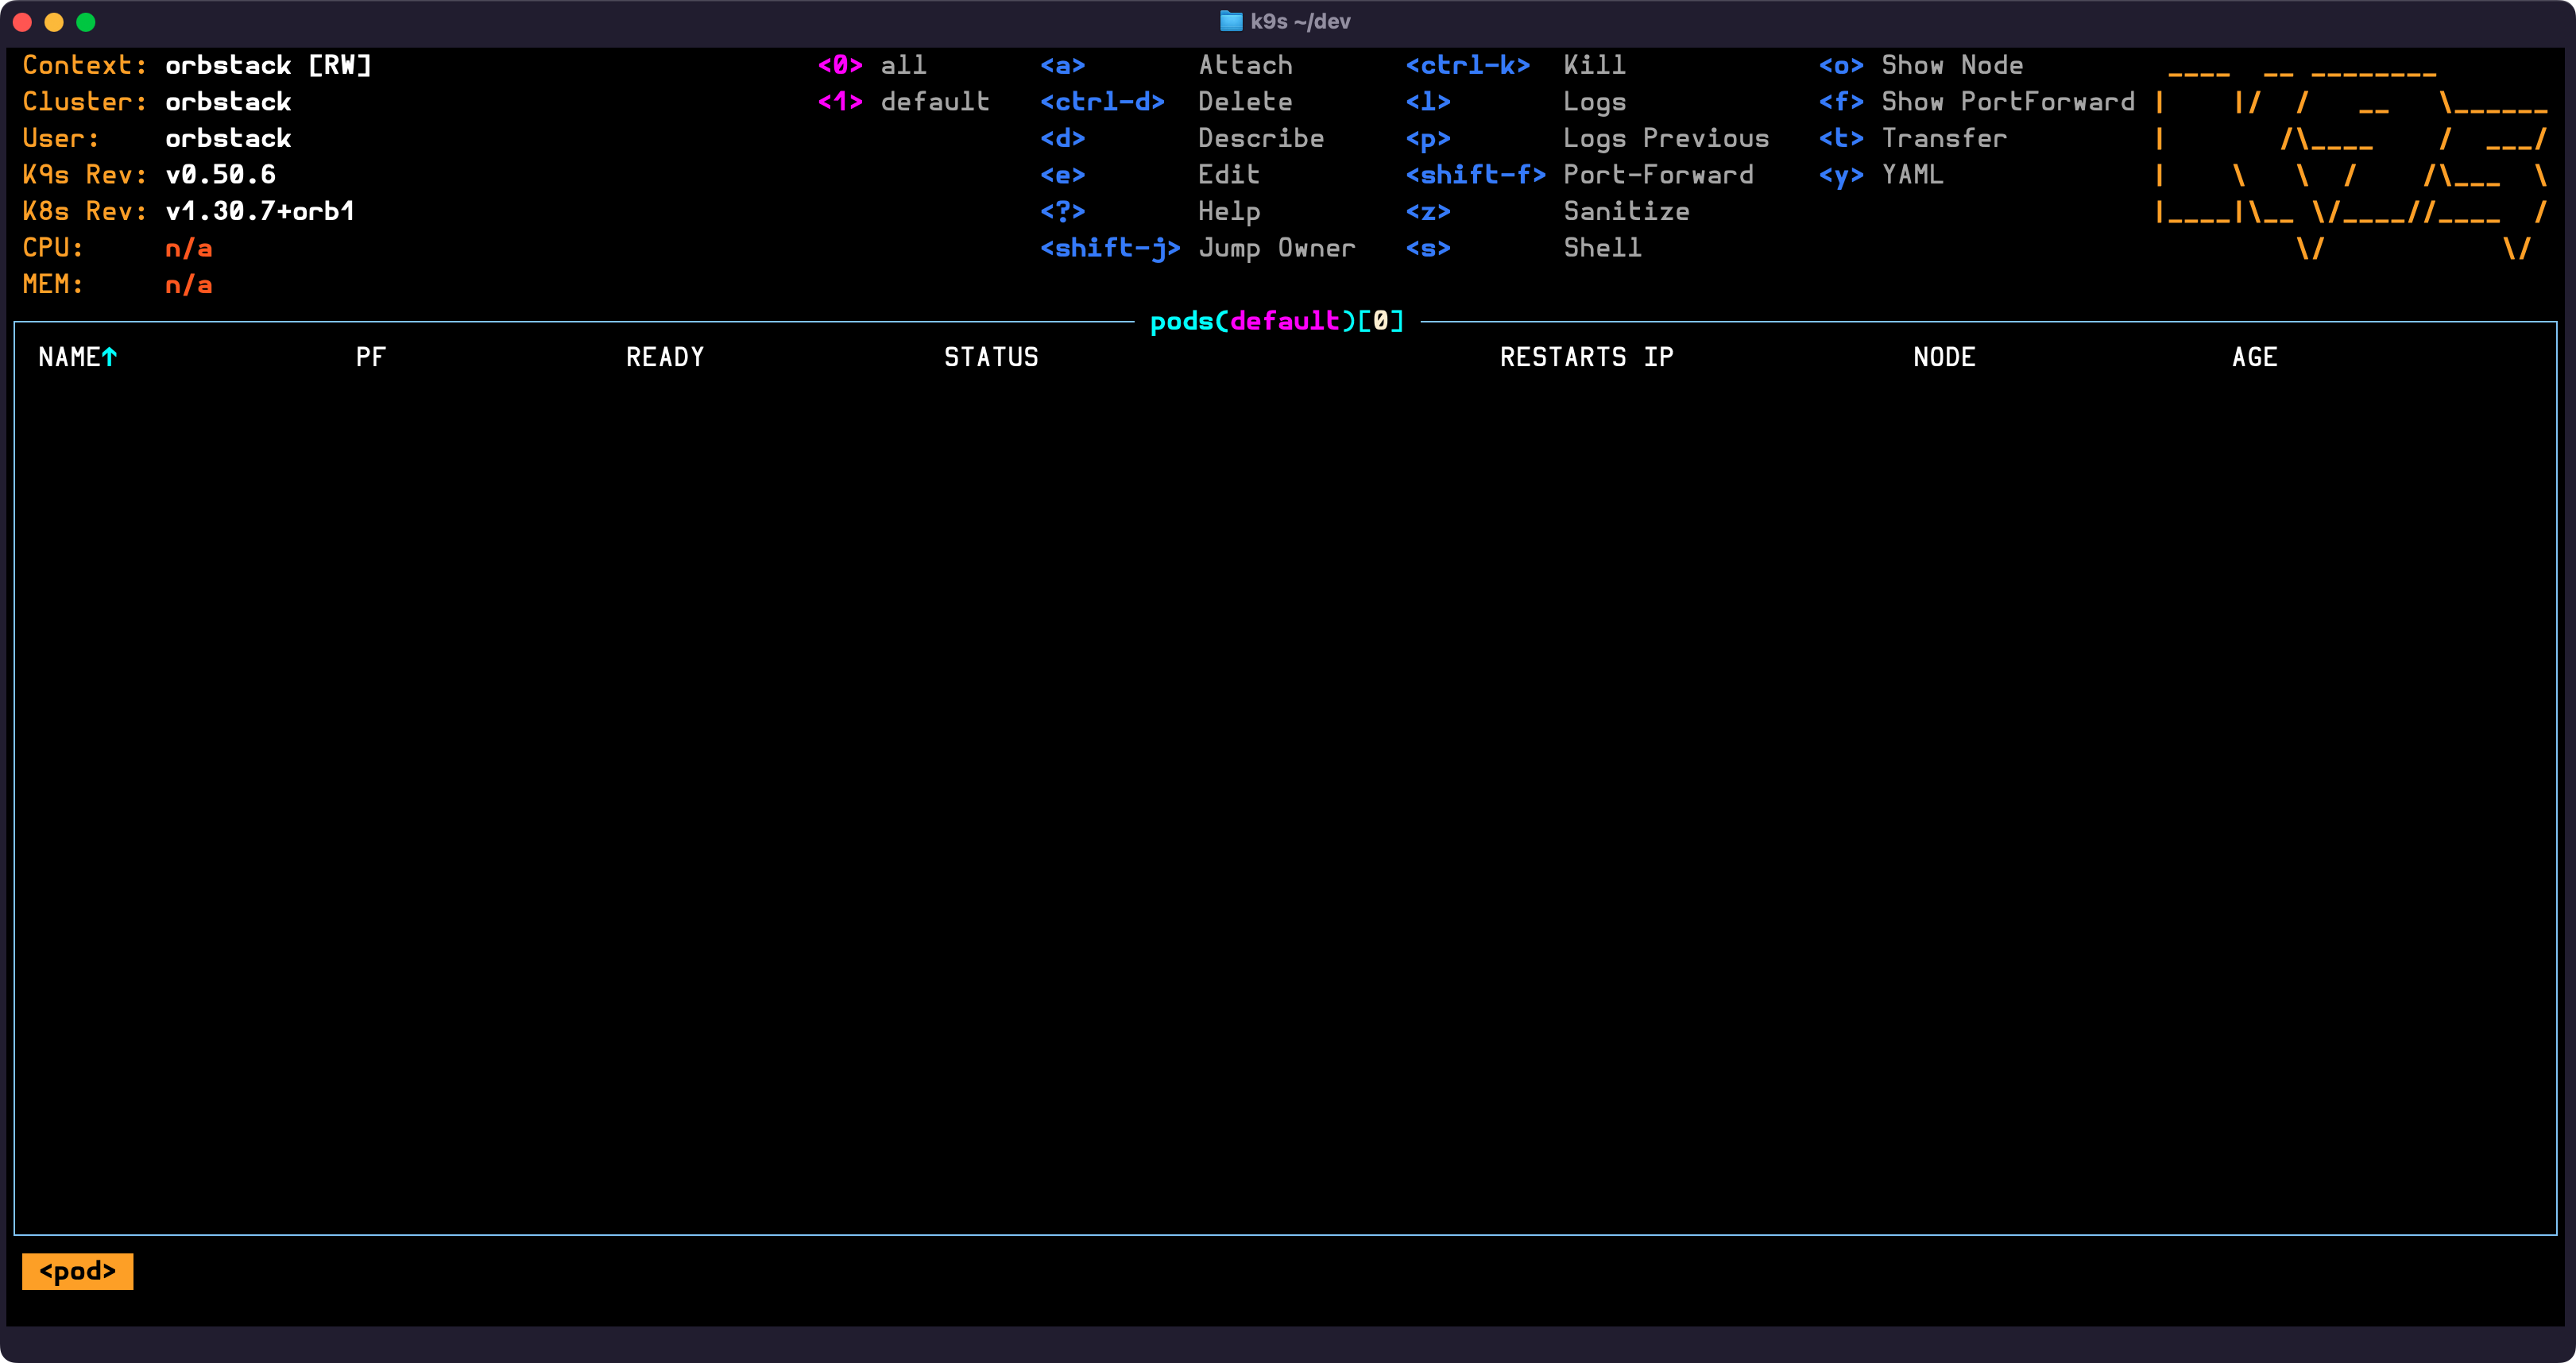The height and width of the screenshot is (1363, 2576).
Task: Click the MEM n/a value
Action: click(x=188, y=285)
